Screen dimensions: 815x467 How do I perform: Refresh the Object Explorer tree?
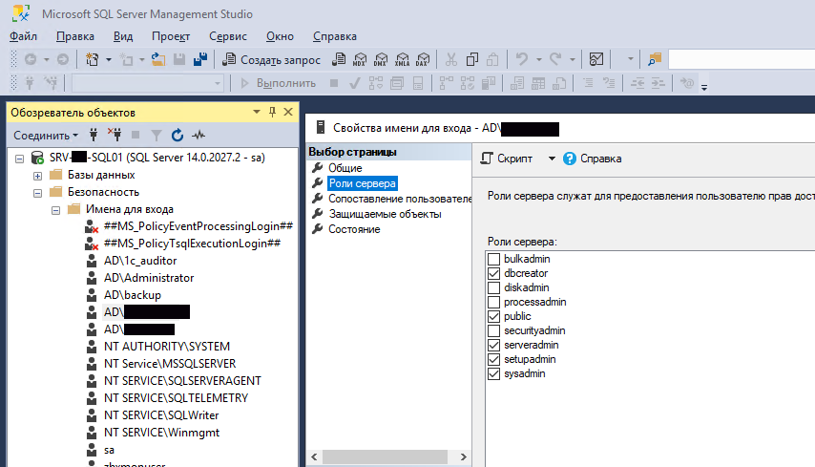point(178,136)
